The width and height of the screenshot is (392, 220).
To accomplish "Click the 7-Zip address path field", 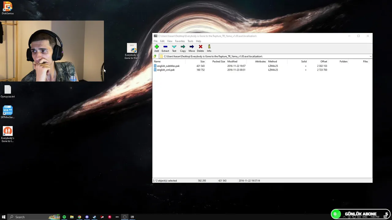I will coord(265,56).
